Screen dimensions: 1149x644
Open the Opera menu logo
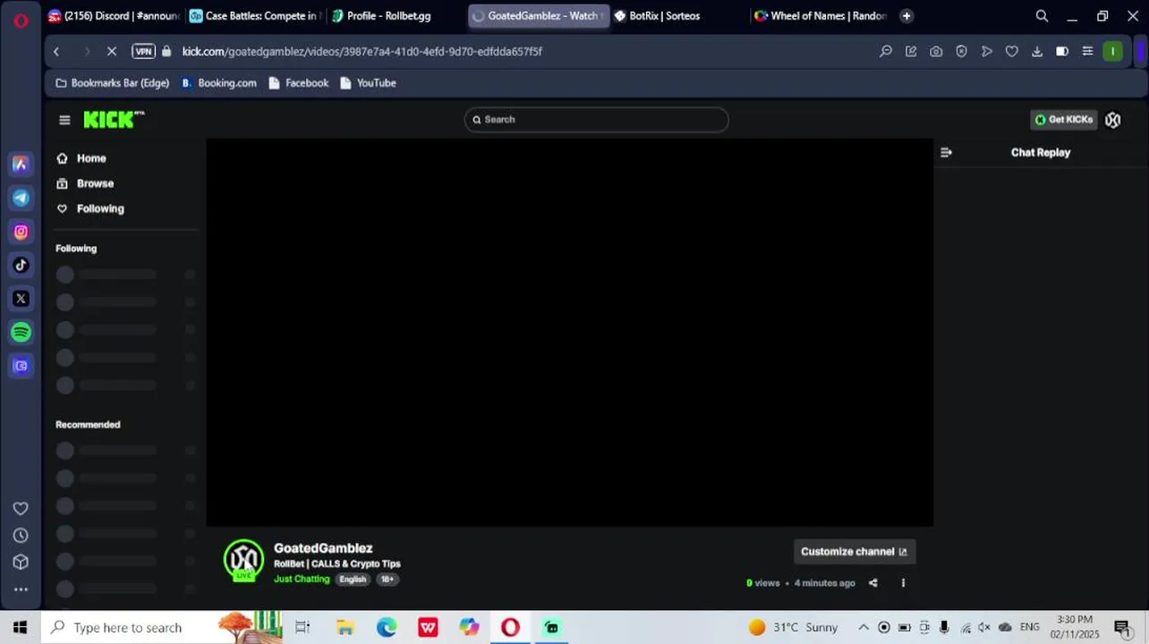[21, 20]
